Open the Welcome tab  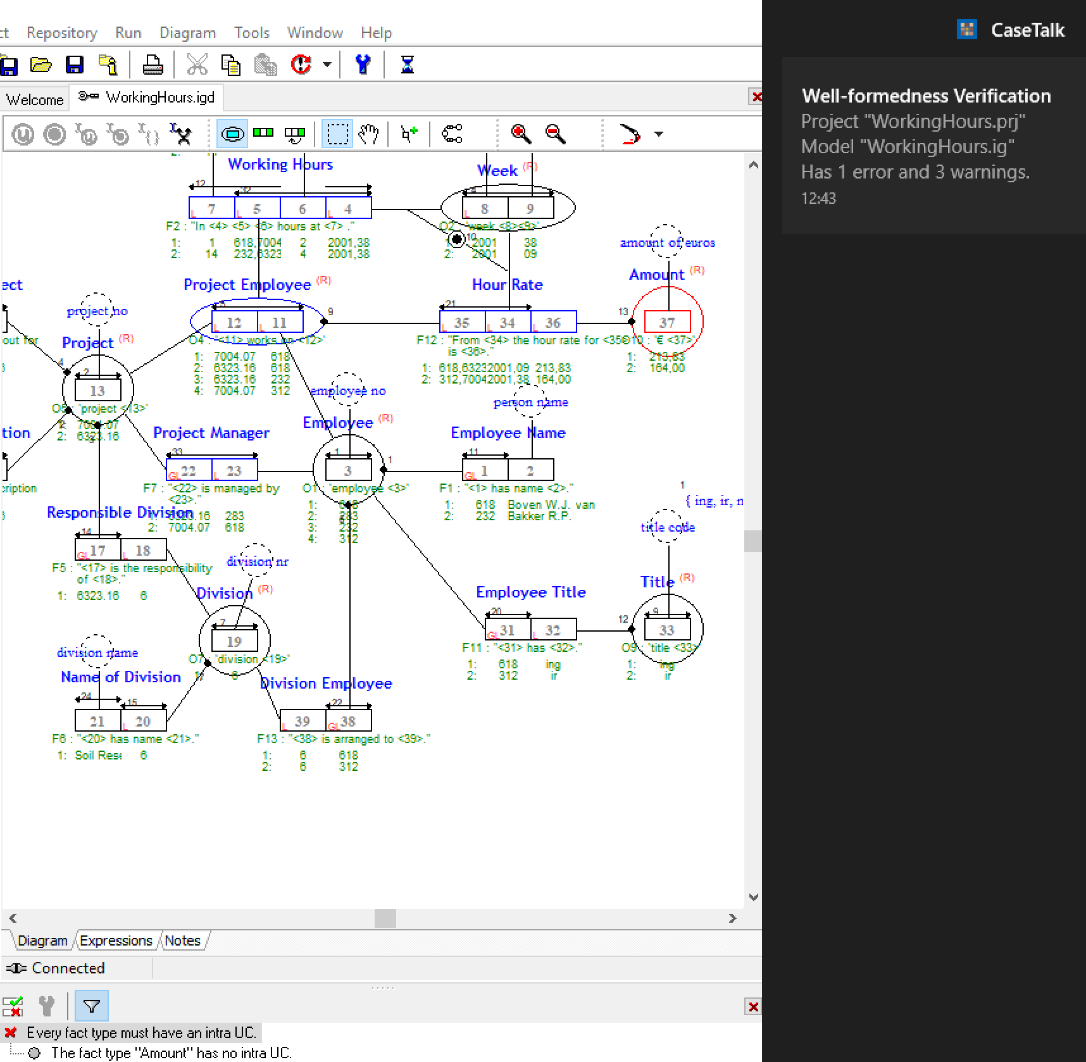point(35,99)
